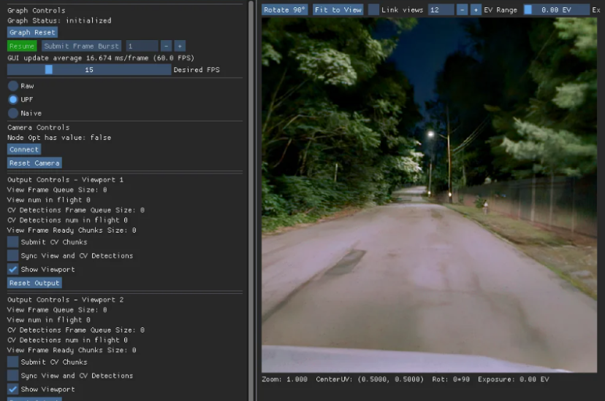Uncheck Show Viewport for Viewport 2

click(12, 389)
